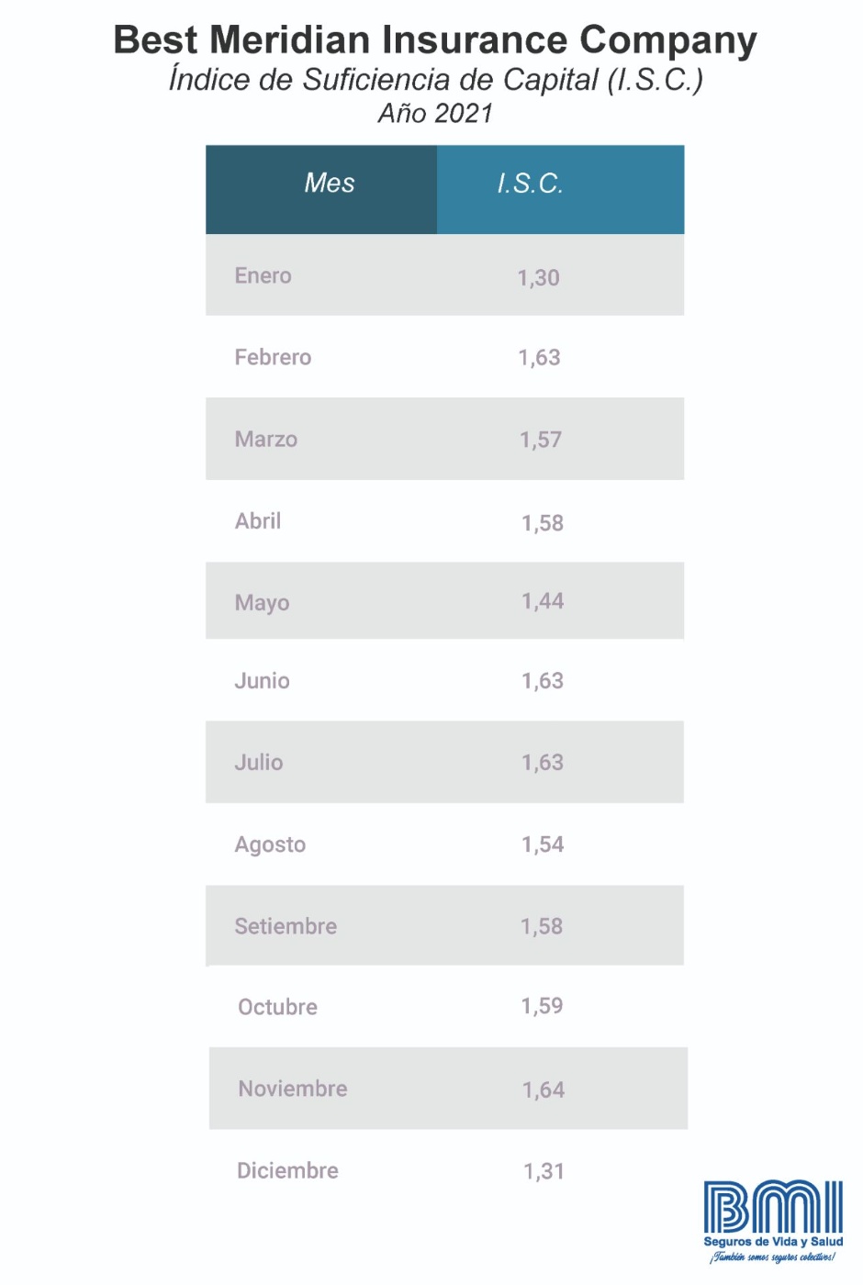The image size is (863, 1285).
Task: Select the Agosto month label
Action: [x=270, y=844]
